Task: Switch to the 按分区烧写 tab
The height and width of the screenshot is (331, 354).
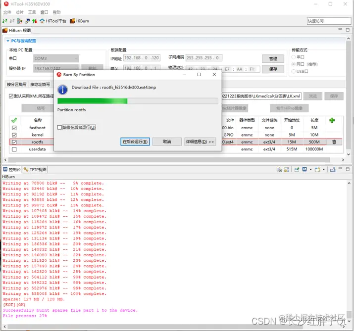Action: pos(16,85)
